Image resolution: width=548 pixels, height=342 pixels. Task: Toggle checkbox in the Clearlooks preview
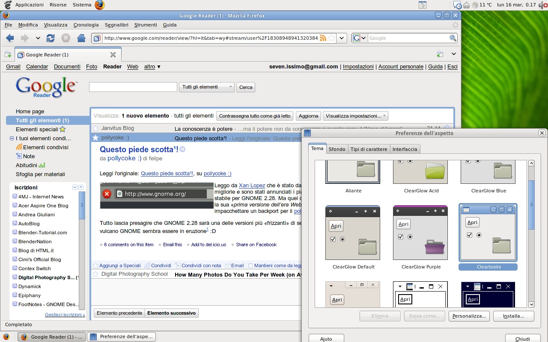coord(470,235)
